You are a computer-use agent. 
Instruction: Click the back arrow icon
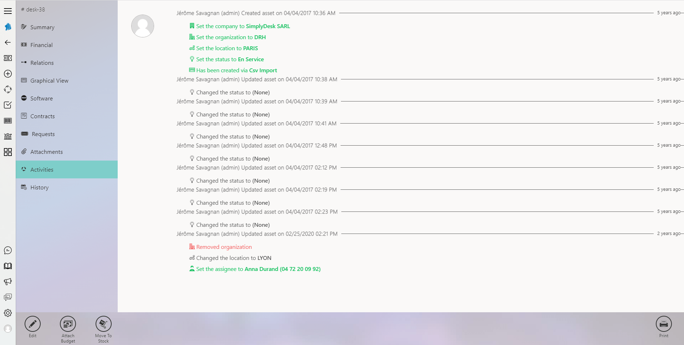pos(8,42)
